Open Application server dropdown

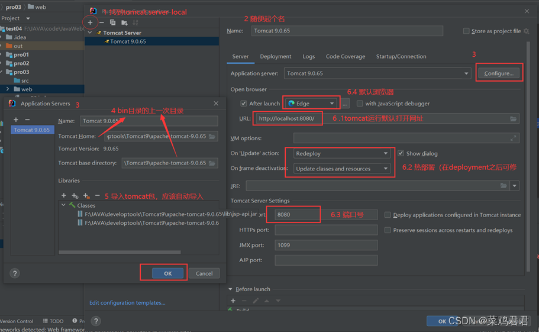point(377,73)
